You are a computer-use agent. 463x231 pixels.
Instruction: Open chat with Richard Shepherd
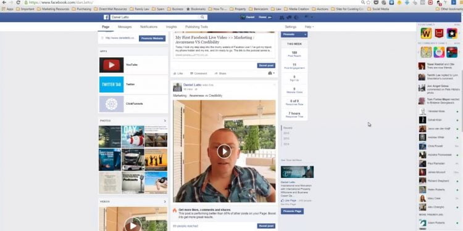point(439,181)
